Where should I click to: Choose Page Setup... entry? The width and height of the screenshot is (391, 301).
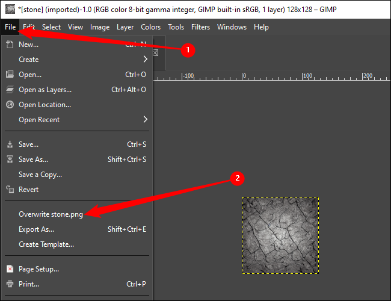(77, 269)
